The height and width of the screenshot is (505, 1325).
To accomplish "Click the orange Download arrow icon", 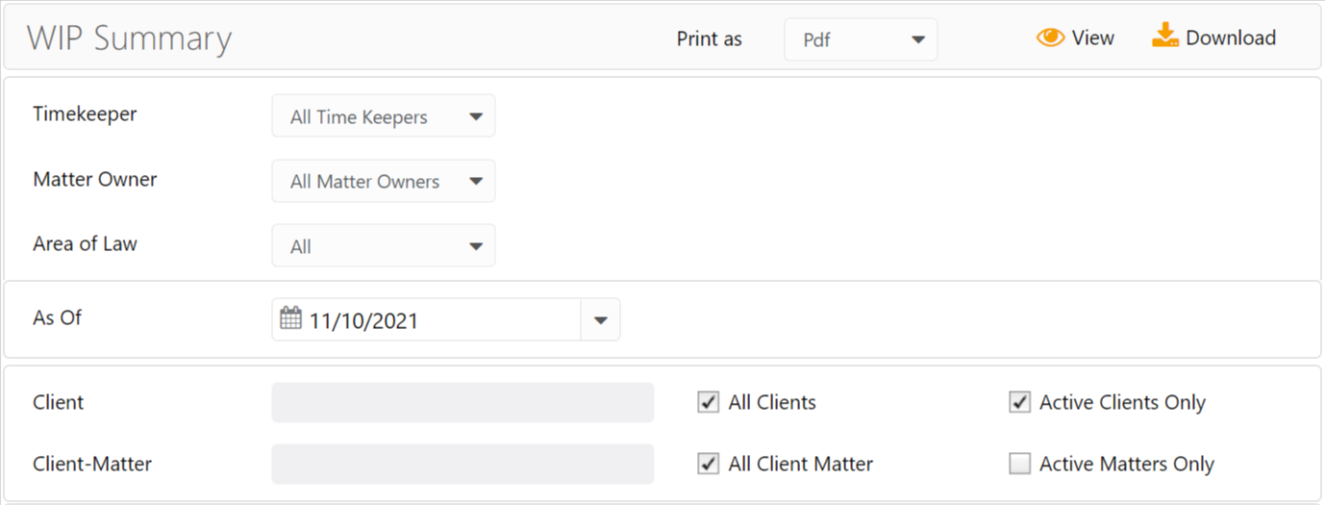I will [1165, 38].
